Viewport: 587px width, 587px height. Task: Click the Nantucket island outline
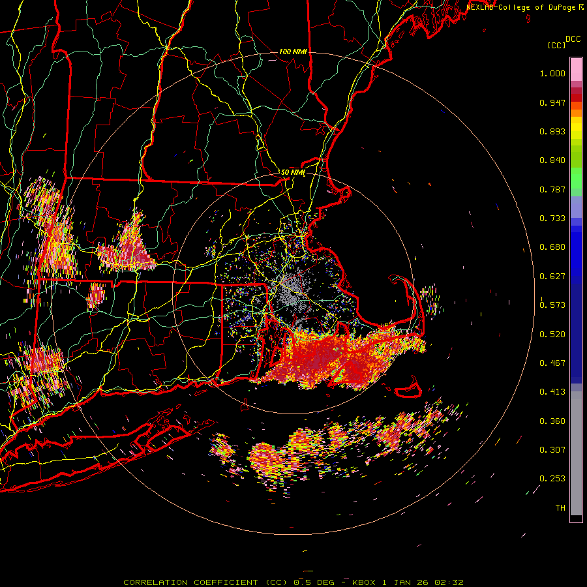pyautogui.click(x=408, y=389)
